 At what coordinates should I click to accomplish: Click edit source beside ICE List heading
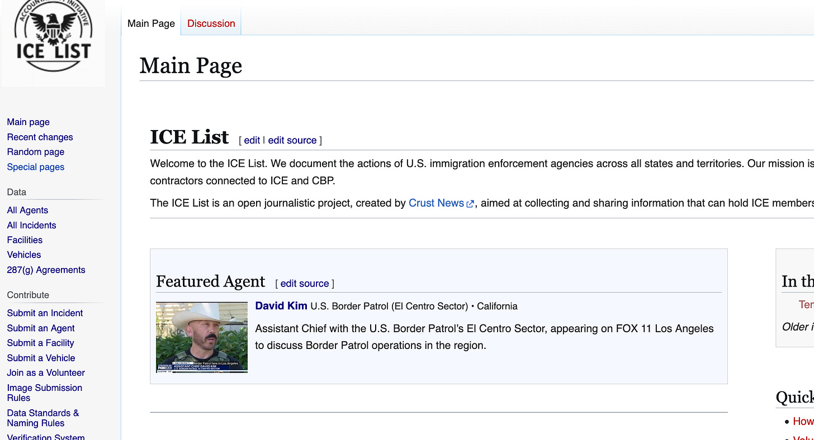[292, 140]
